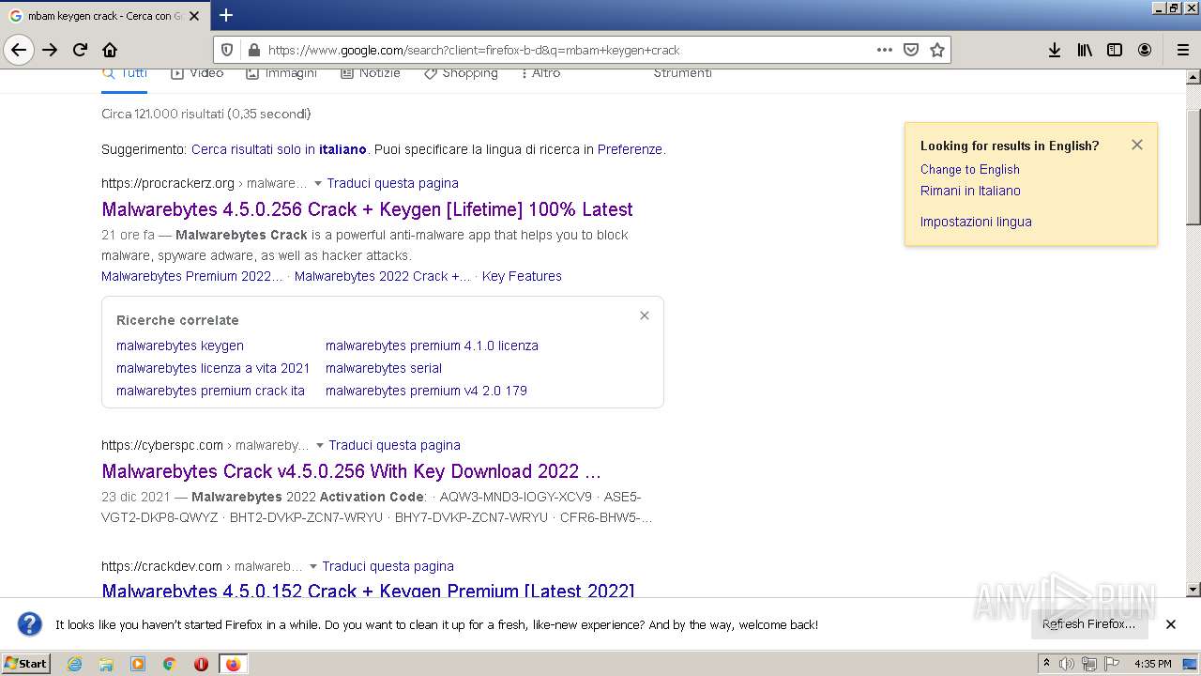Open tracking protection shield icon
Screen dimensions: 1201x676
pos(226,50)
